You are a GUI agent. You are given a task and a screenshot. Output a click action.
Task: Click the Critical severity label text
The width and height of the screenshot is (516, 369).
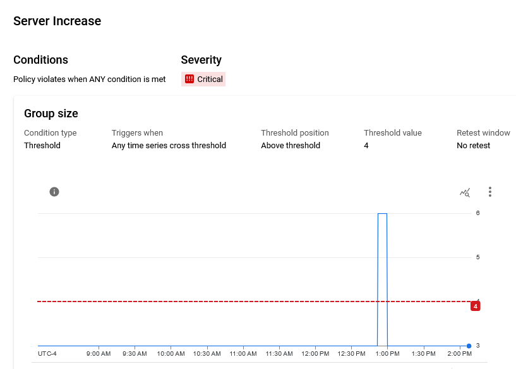(x=210, y=79)
